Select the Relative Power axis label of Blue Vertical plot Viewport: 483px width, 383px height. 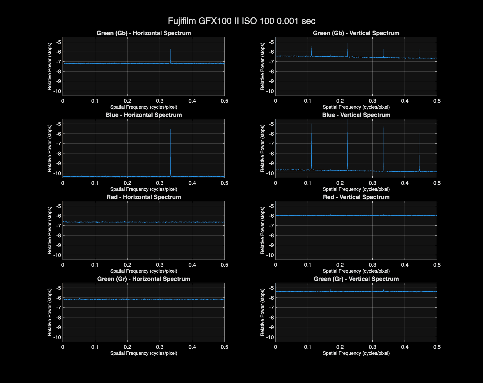[x=262, y=148]
